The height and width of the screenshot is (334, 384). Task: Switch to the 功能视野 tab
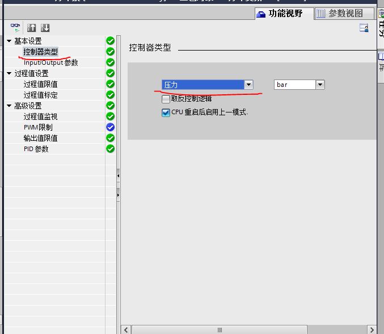point(284,14)
